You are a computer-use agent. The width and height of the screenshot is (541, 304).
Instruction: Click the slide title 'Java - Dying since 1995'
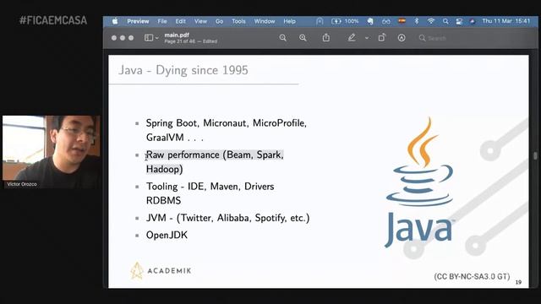click(x=183, y=70)
